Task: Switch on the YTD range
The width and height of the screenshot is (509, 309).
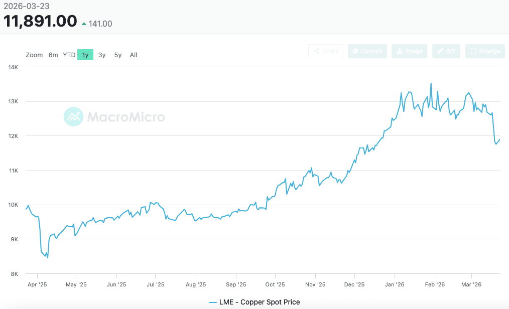Action: [69, 55]
